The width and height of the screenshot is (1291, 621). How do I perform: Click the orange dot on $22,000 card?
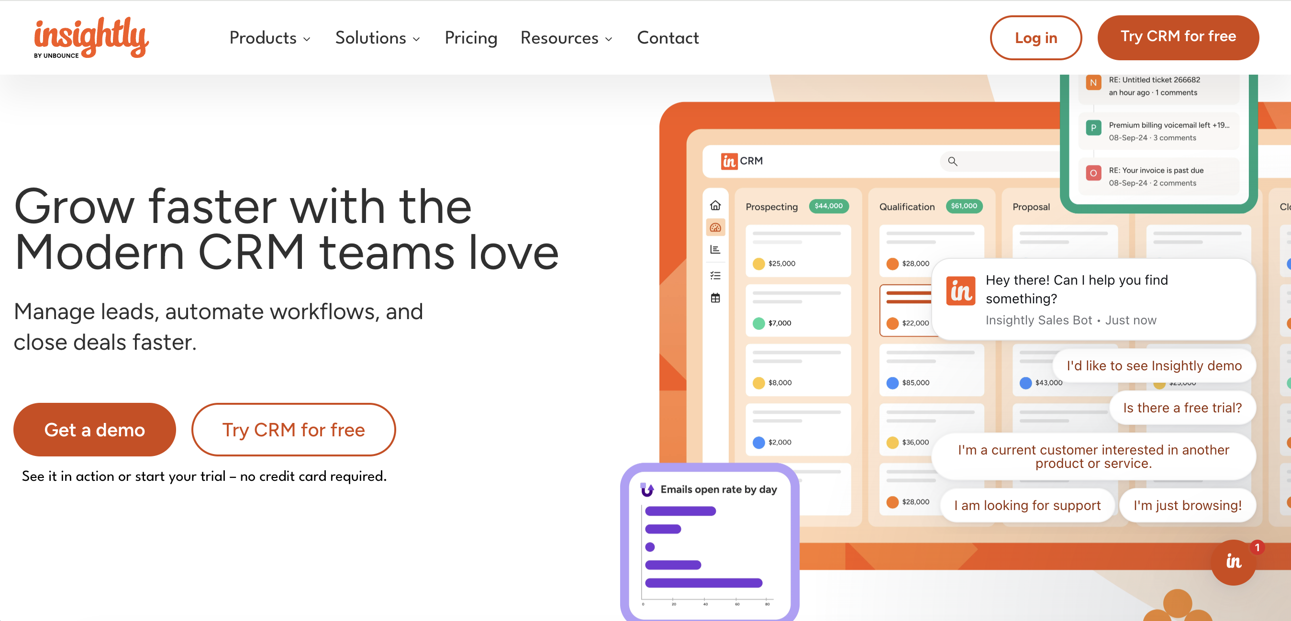coord(892,323)
